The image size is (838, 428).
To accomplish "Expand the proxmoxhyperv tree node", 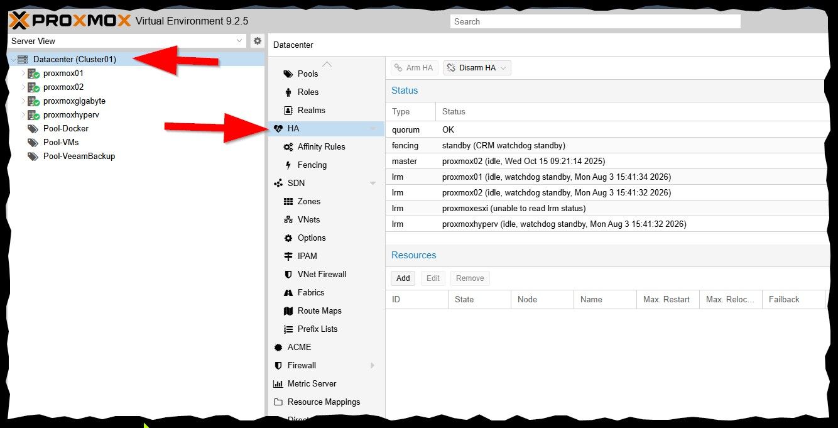I will [23, 115].
